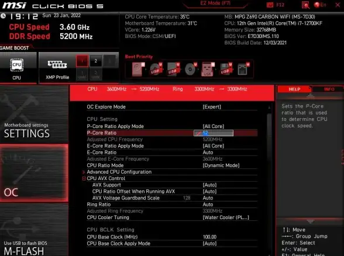The image size is (344, 256).
Task: Select E-Core Ratio Auto value
Action: [x=208, y=153]
